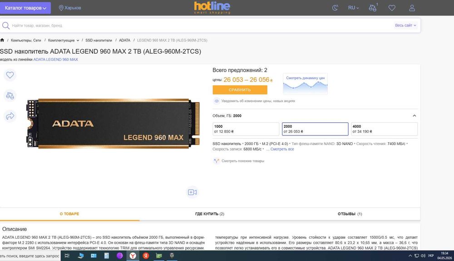Image resolution: width=454 pixels, height=261 pixels.
Task: Open the red Я Yandex taskbar icon
Action: tap(146, 256)
